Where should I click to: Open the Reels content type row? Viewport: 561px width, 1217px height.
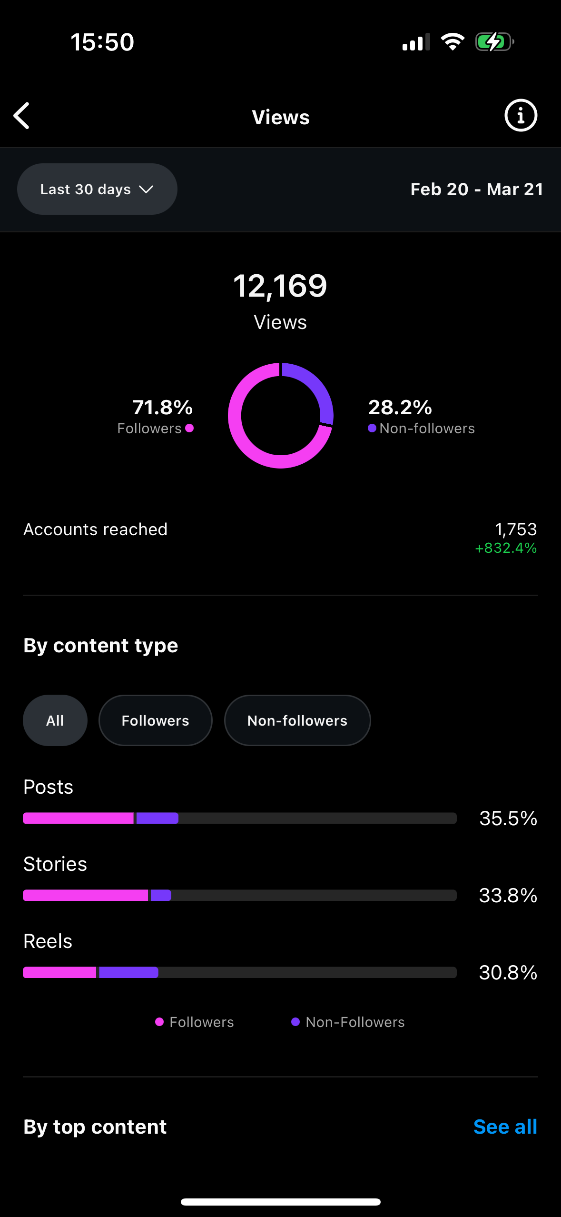tap(280, 957)
